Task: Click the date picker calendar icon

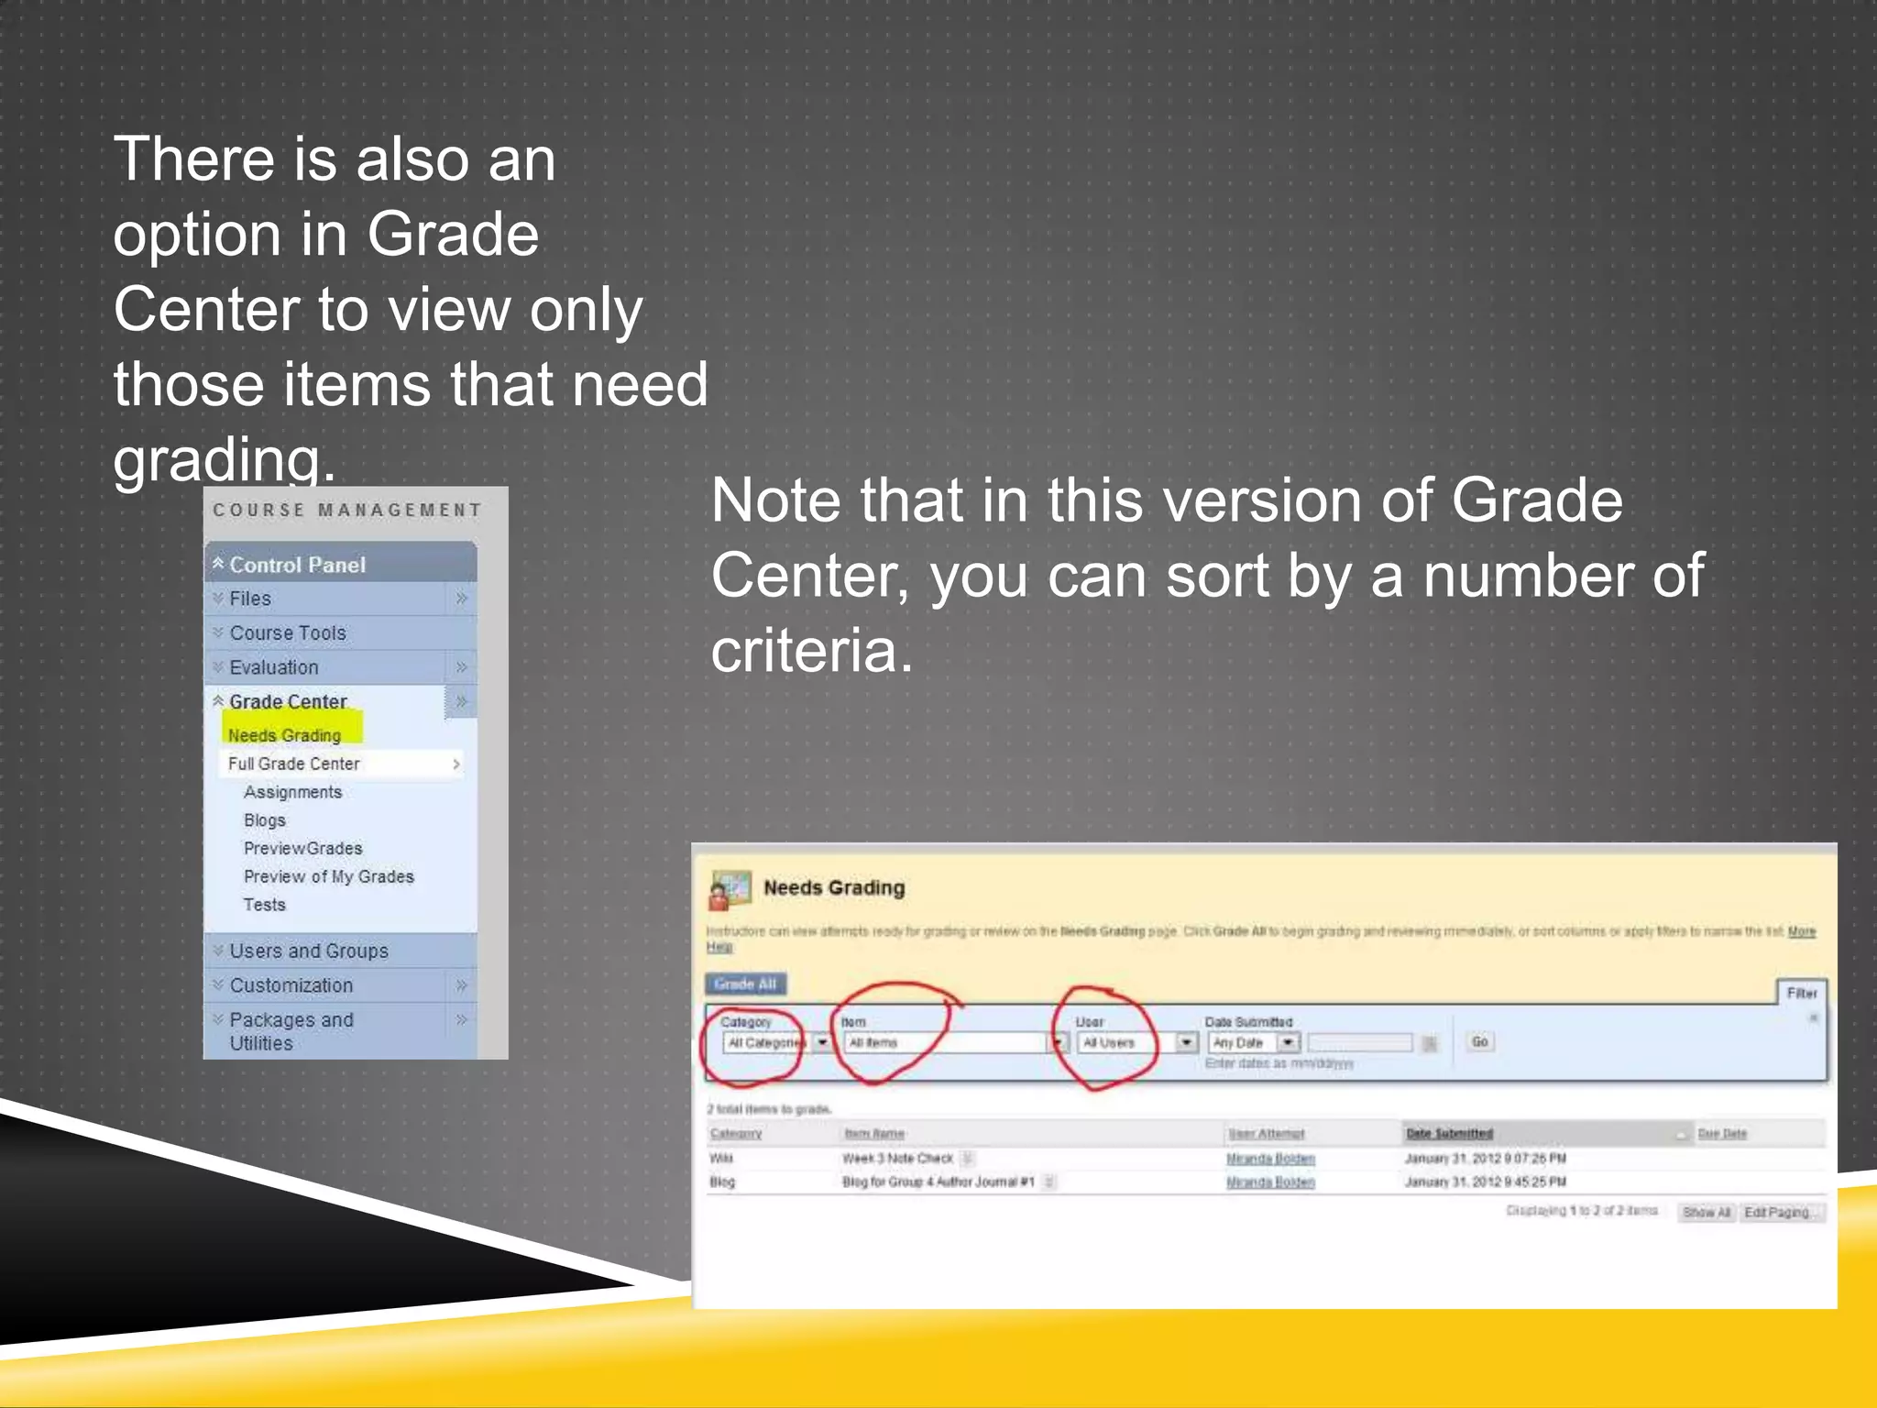Action: point(1430,1043)
